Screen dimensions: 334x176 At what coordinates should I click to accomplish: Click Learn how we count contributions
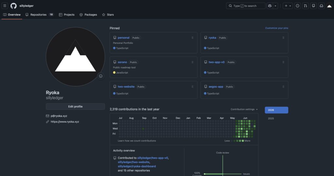[137, 141]
